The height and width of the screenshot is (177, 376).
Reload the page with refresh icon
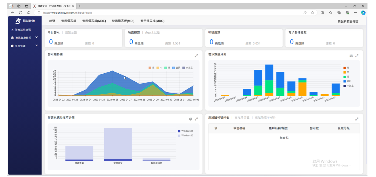pyautogui.click(x=20, y=13)
